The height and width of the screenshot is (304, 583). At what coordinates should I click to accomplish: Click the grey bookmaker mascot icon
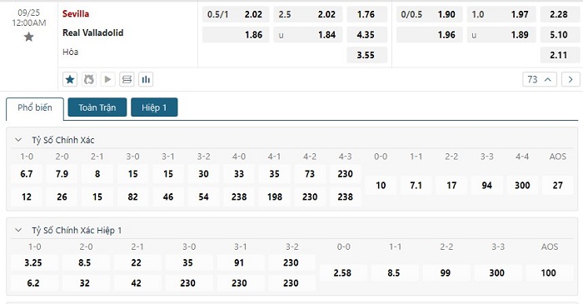[89, 79]
